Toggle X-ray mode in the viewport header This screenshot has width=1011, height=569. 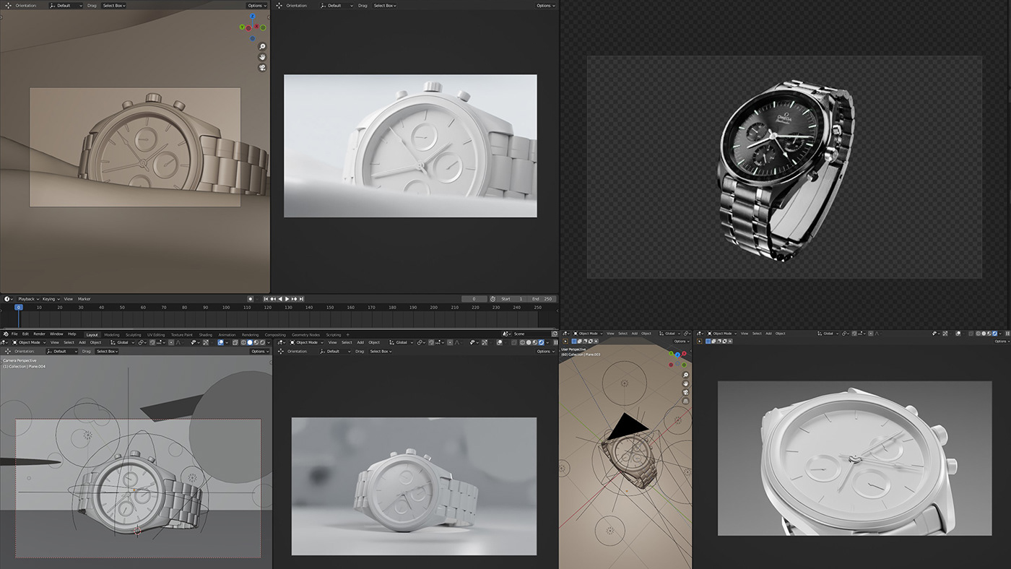pos(235,342)
